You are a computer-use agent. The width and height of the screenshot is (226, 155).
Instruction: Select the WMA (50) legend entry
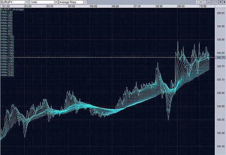pos(7,23)
